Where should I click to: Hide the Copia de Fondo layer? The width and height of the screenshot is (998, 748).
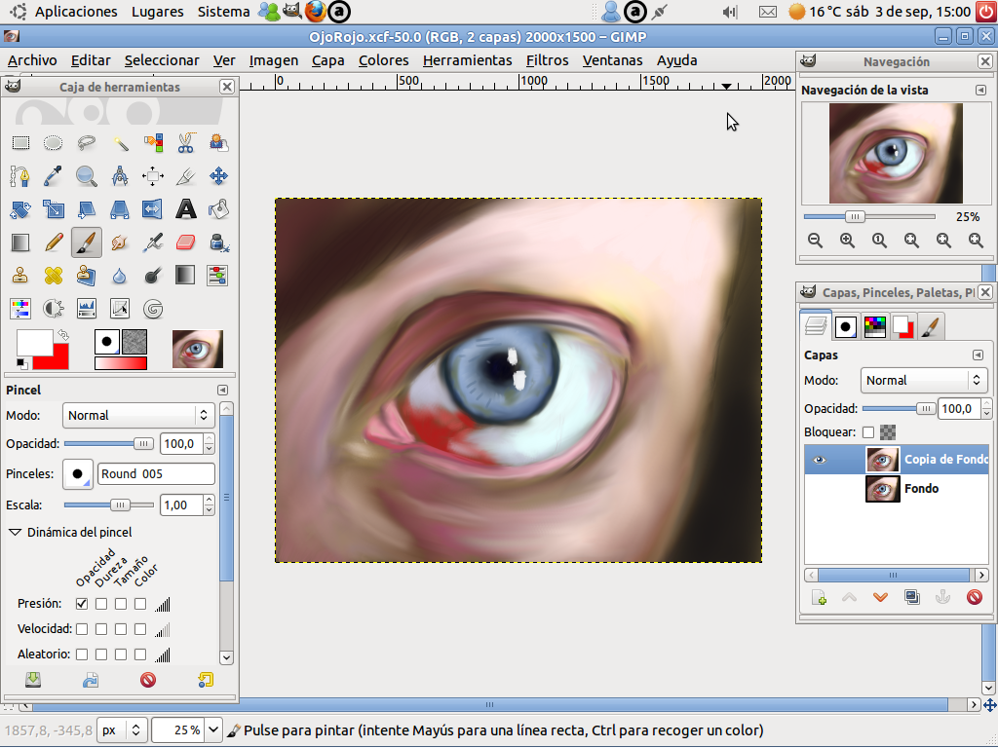(x=820, y=460)
